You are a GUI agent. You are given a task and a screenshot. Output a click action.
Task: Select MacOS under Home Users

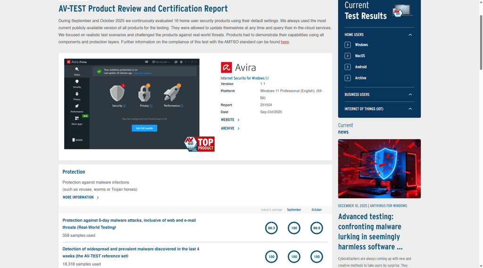360,56
